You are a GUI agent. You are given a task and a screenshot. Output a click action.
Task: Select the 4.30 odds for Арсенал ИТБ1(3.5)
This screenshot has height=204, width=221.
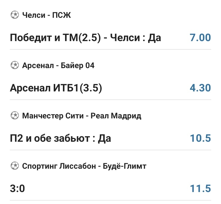point(200,88)
